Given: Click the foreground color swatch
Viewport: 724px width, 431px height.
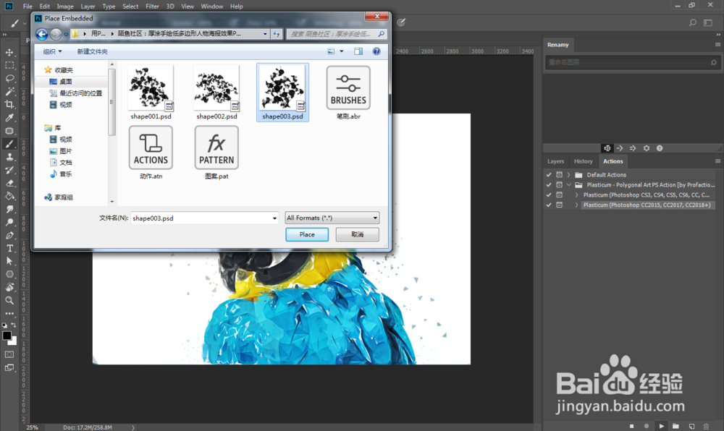Looking at the screenshot, I should point(7,335).
